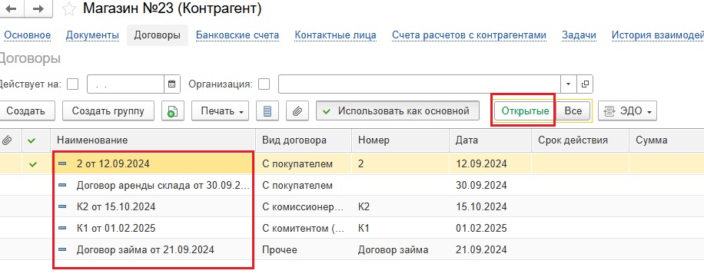Sort by Дата column header
This screenshot has height=277, width=704.
tap(490, 140)
